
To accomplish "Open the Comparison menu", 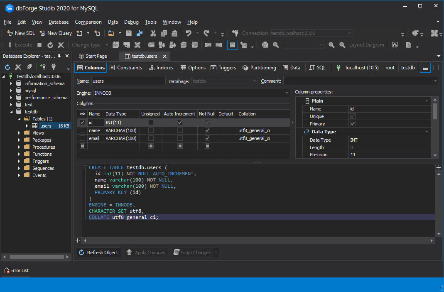I will point(88,22).
